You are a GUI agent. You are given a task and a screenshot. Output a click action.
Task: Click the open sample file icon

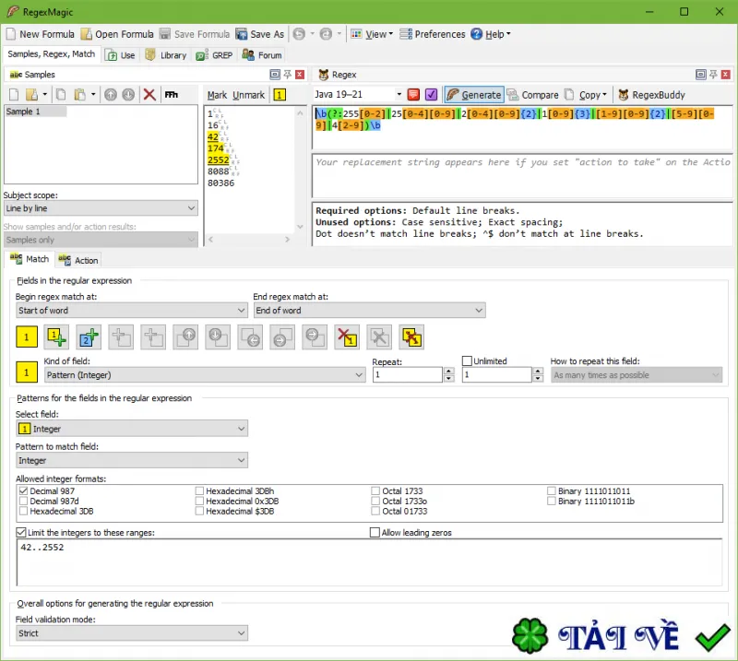[31, 95]
